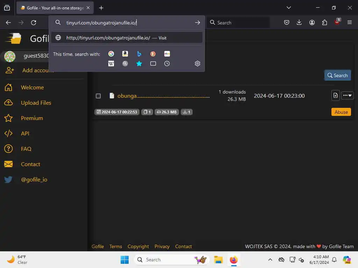
Task: Open Firefox View icon at top left
Action: tap(7, 8)
